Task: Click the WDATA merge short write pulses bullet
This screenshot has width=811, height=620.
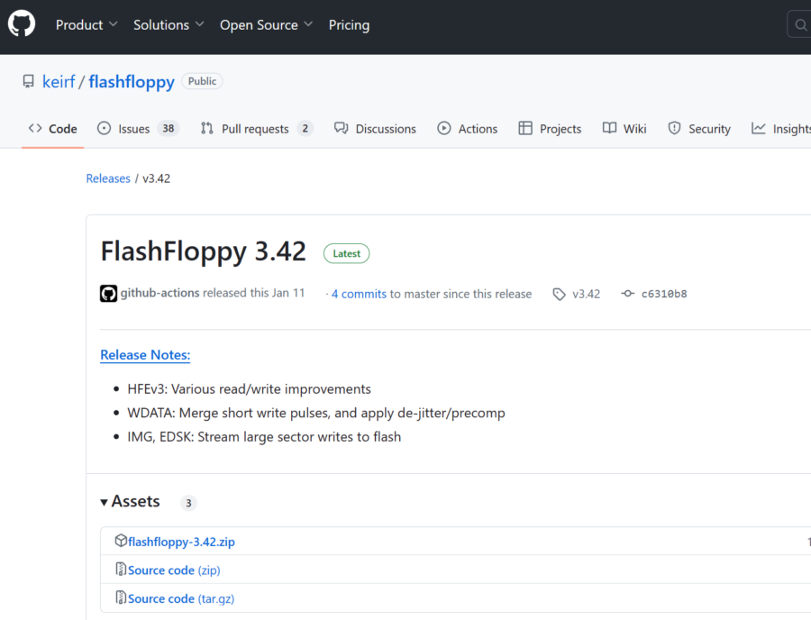Action: pyautogui.click(x=316, y=413)
